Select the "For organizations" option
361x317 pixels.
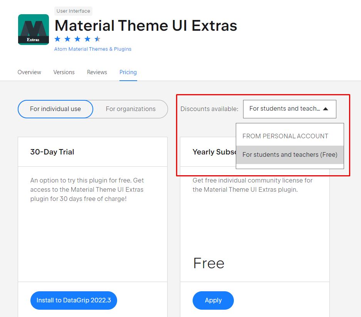pyautogui.click(x=131, y=109)
